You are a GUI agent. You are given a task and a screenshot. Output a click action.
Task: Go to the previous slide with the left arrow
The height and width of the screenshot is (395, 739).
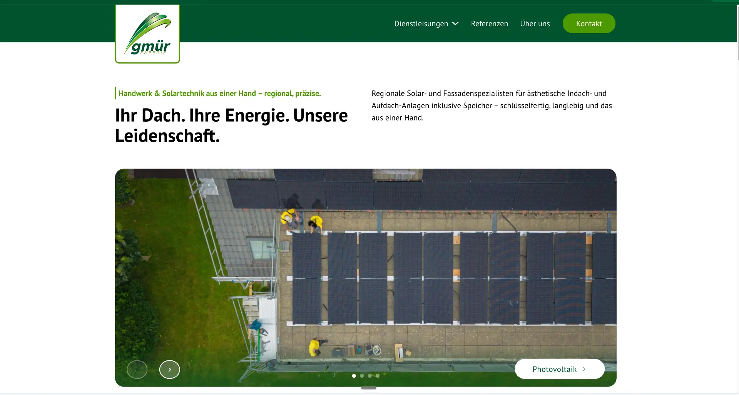click(x=137, y=370)
